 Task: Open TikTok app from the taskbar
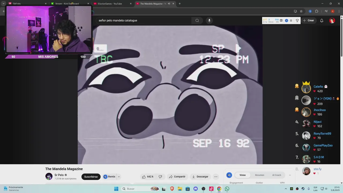[211, 189]
